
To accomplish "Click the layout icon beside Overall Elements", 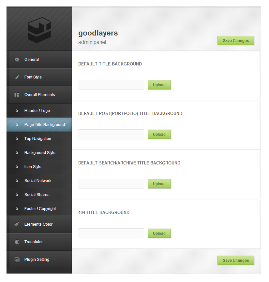I will [17, 95].
